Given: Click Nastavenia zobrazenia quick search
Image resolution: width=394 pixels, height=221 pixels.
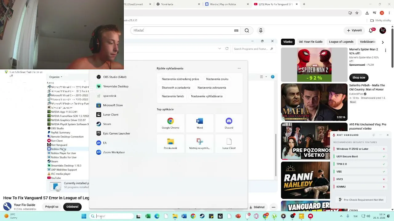Looking at the screenshot, I should coord(212,88).
